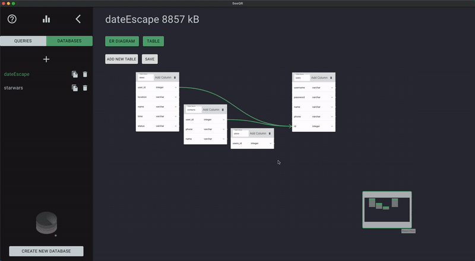Select the Databases tab

tap(69, 41)
